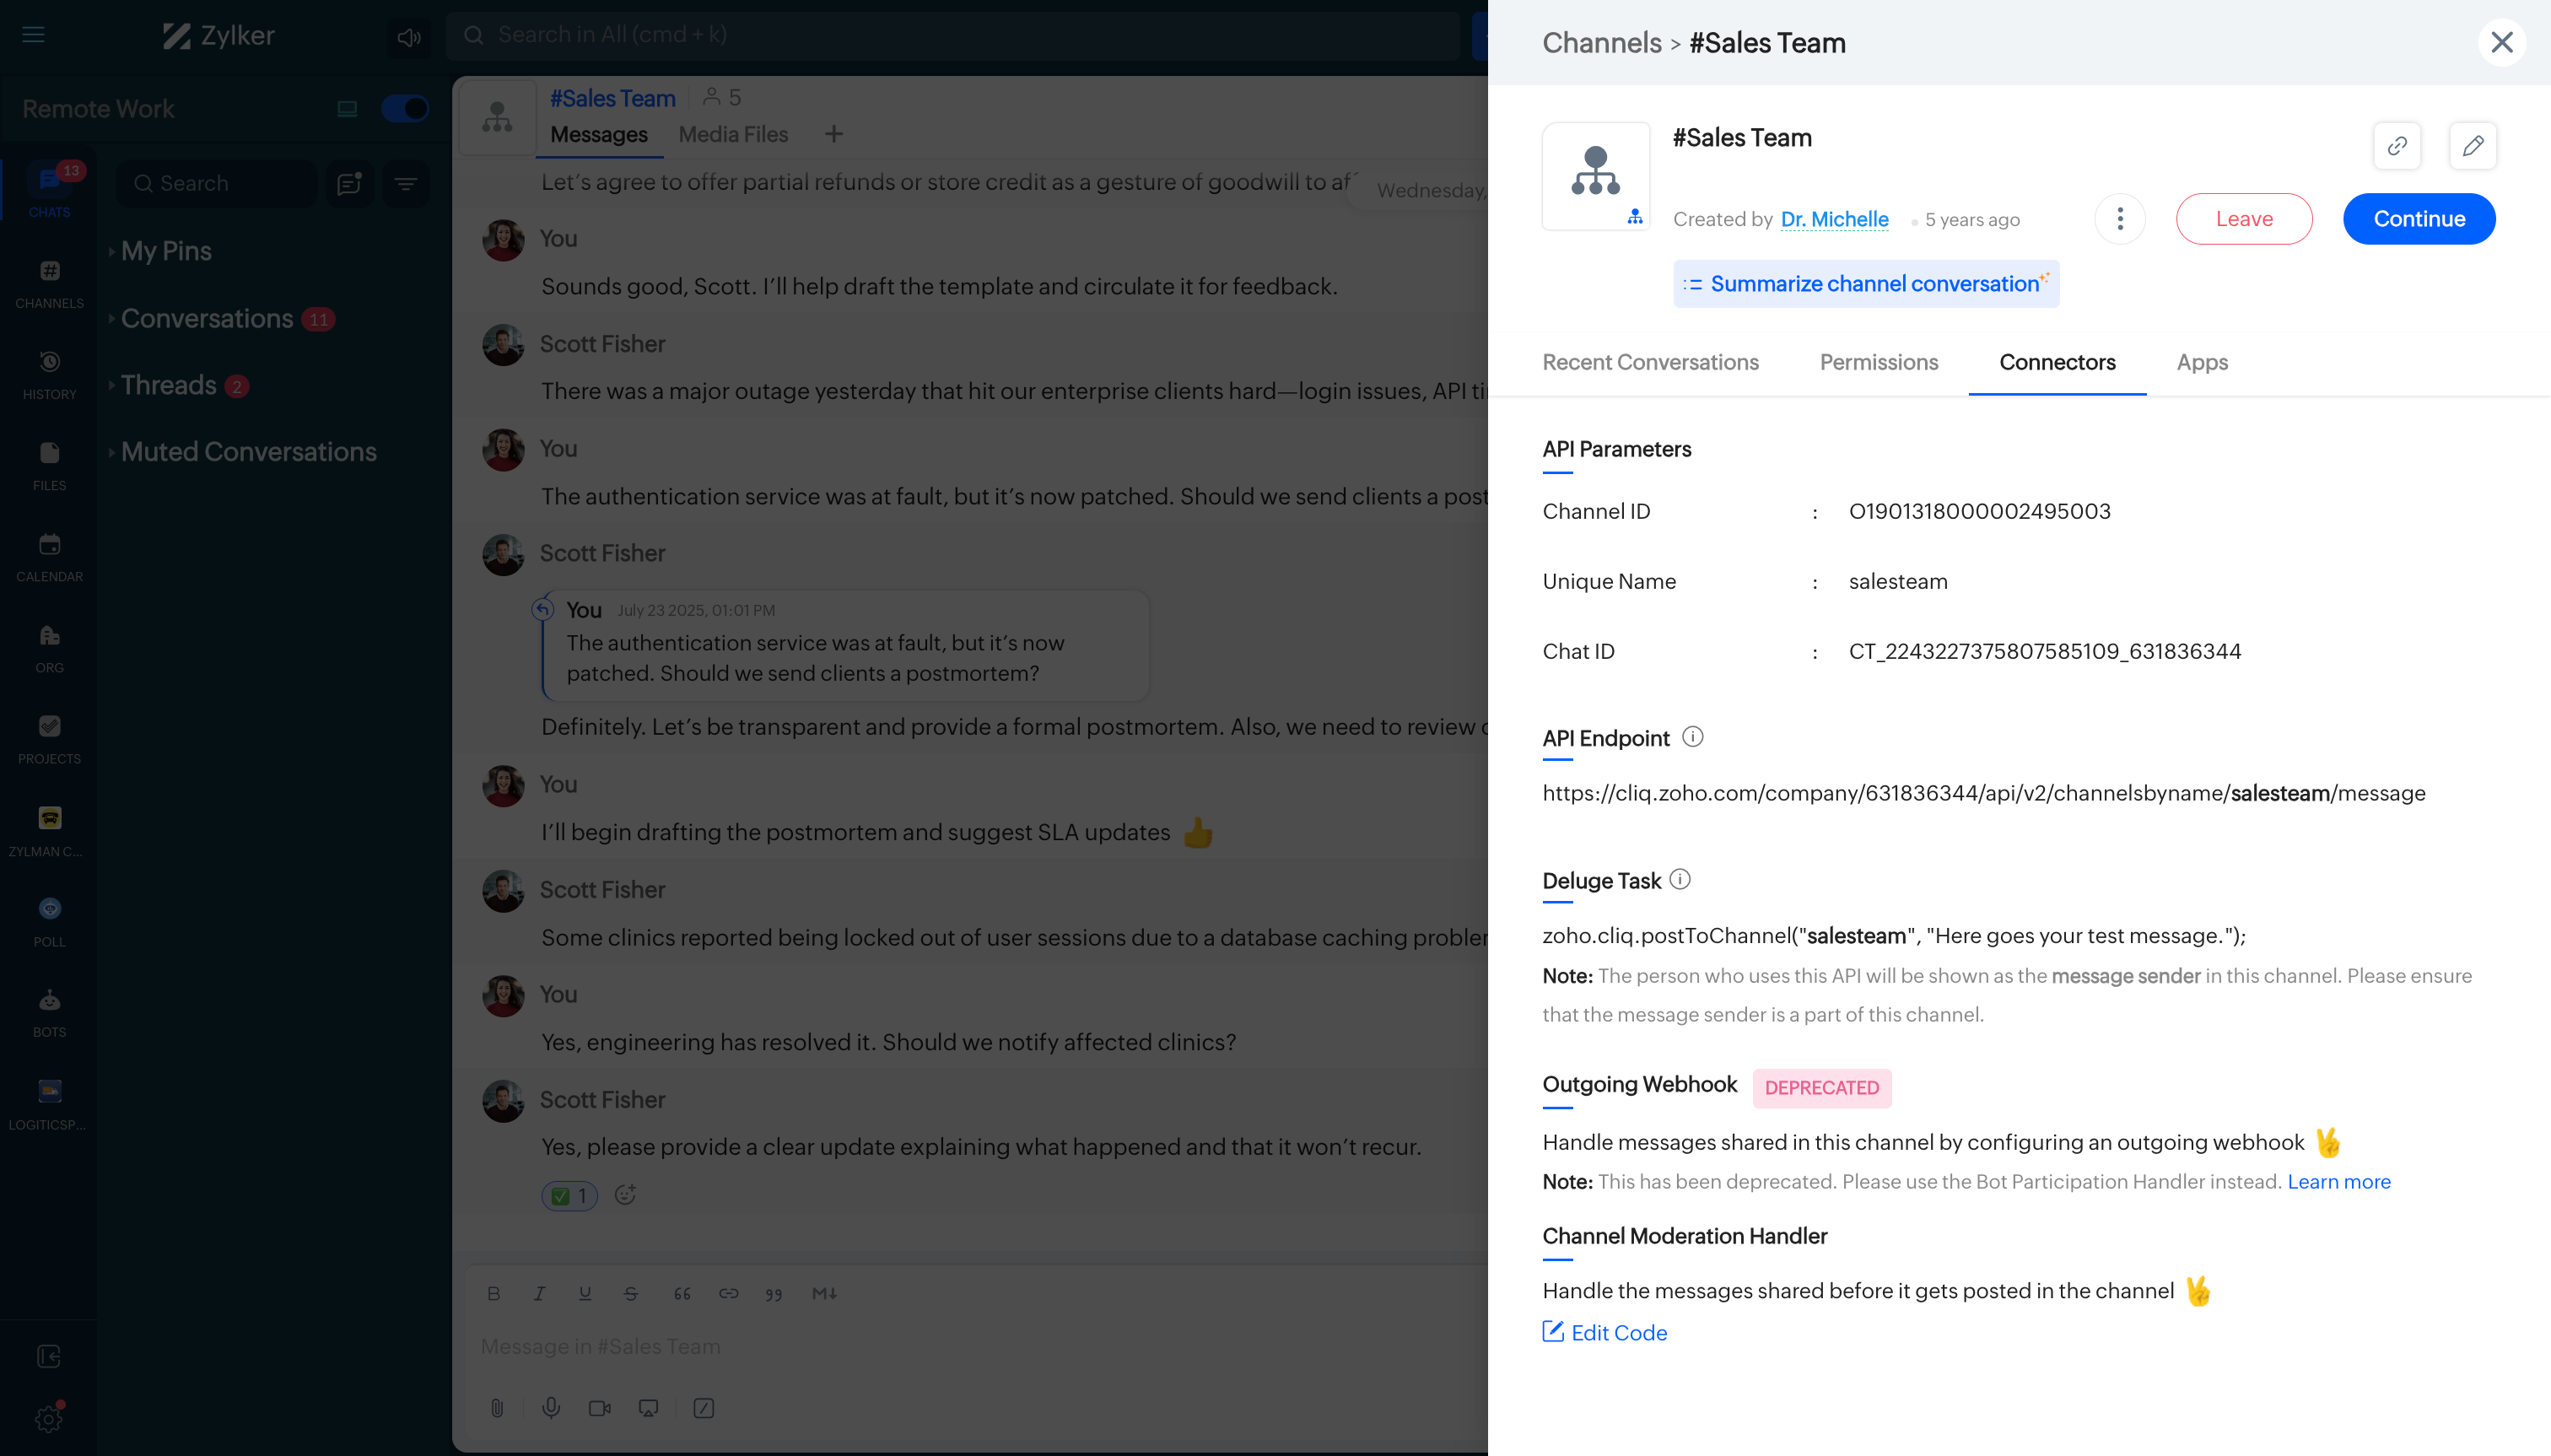Toggle underline formatting in composer
The image size is (2551, 1456).
[585, 1293]
